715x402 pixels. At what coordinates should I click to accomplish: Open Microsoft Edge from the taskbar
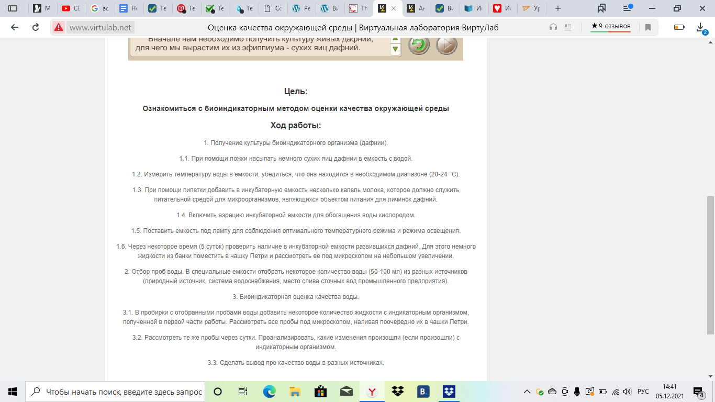click(269, 392)
